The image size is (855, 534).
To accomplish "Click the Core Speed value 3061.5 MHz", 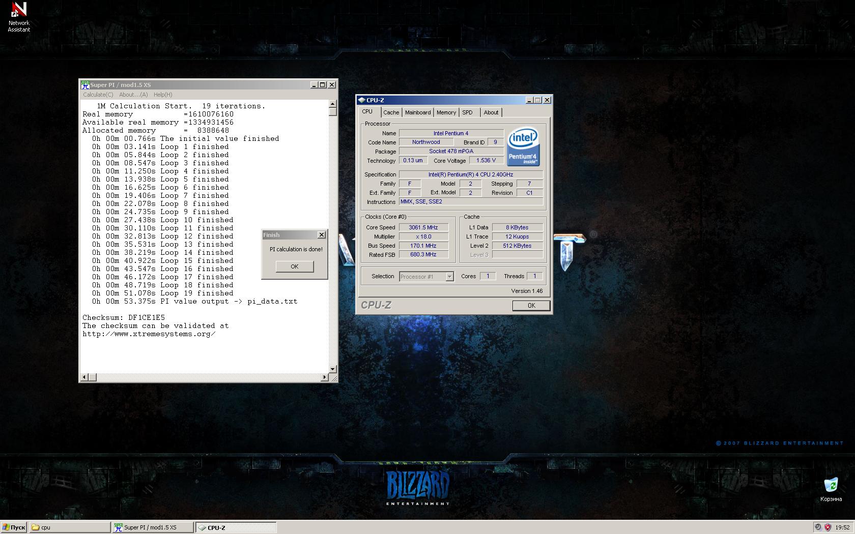I will pos(423,227).
